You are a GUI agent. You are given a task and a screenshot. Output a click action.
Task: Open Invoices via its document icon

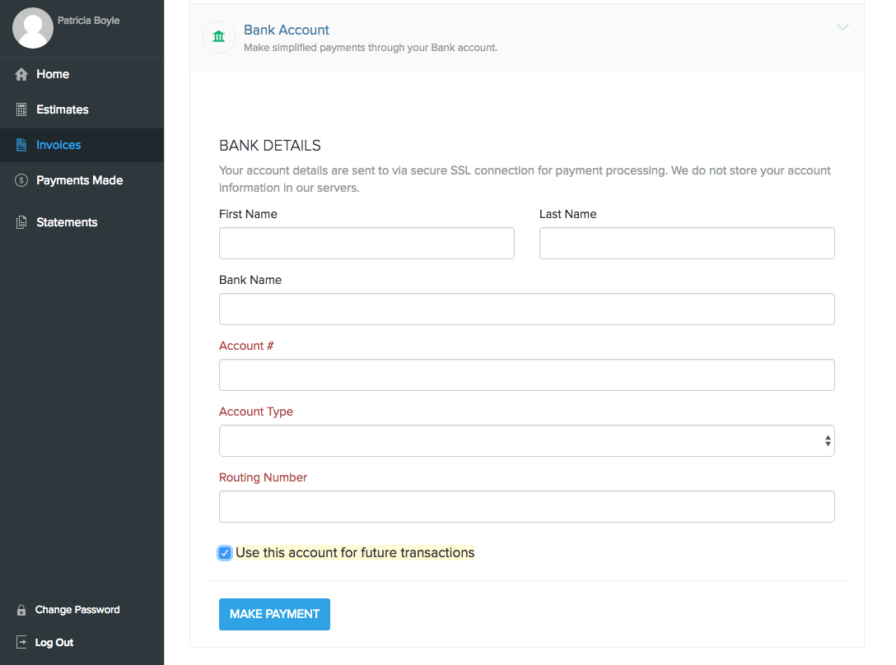click(x=20, y=145)
